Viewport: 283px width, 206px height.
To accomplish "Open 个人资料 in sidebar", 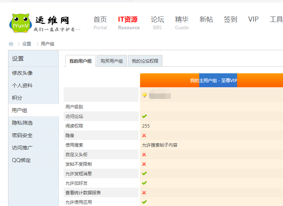I will point(22,85).
